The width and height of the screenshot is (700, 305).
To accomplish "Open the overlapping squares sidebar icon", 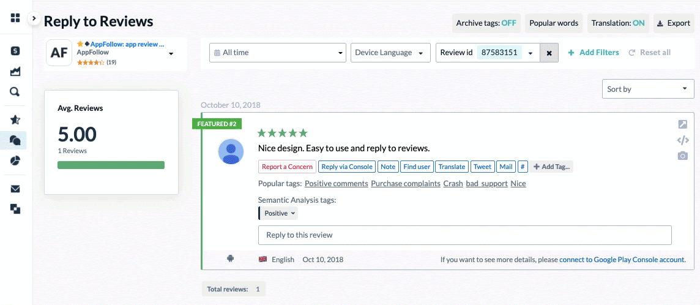I will click(15, 209).
